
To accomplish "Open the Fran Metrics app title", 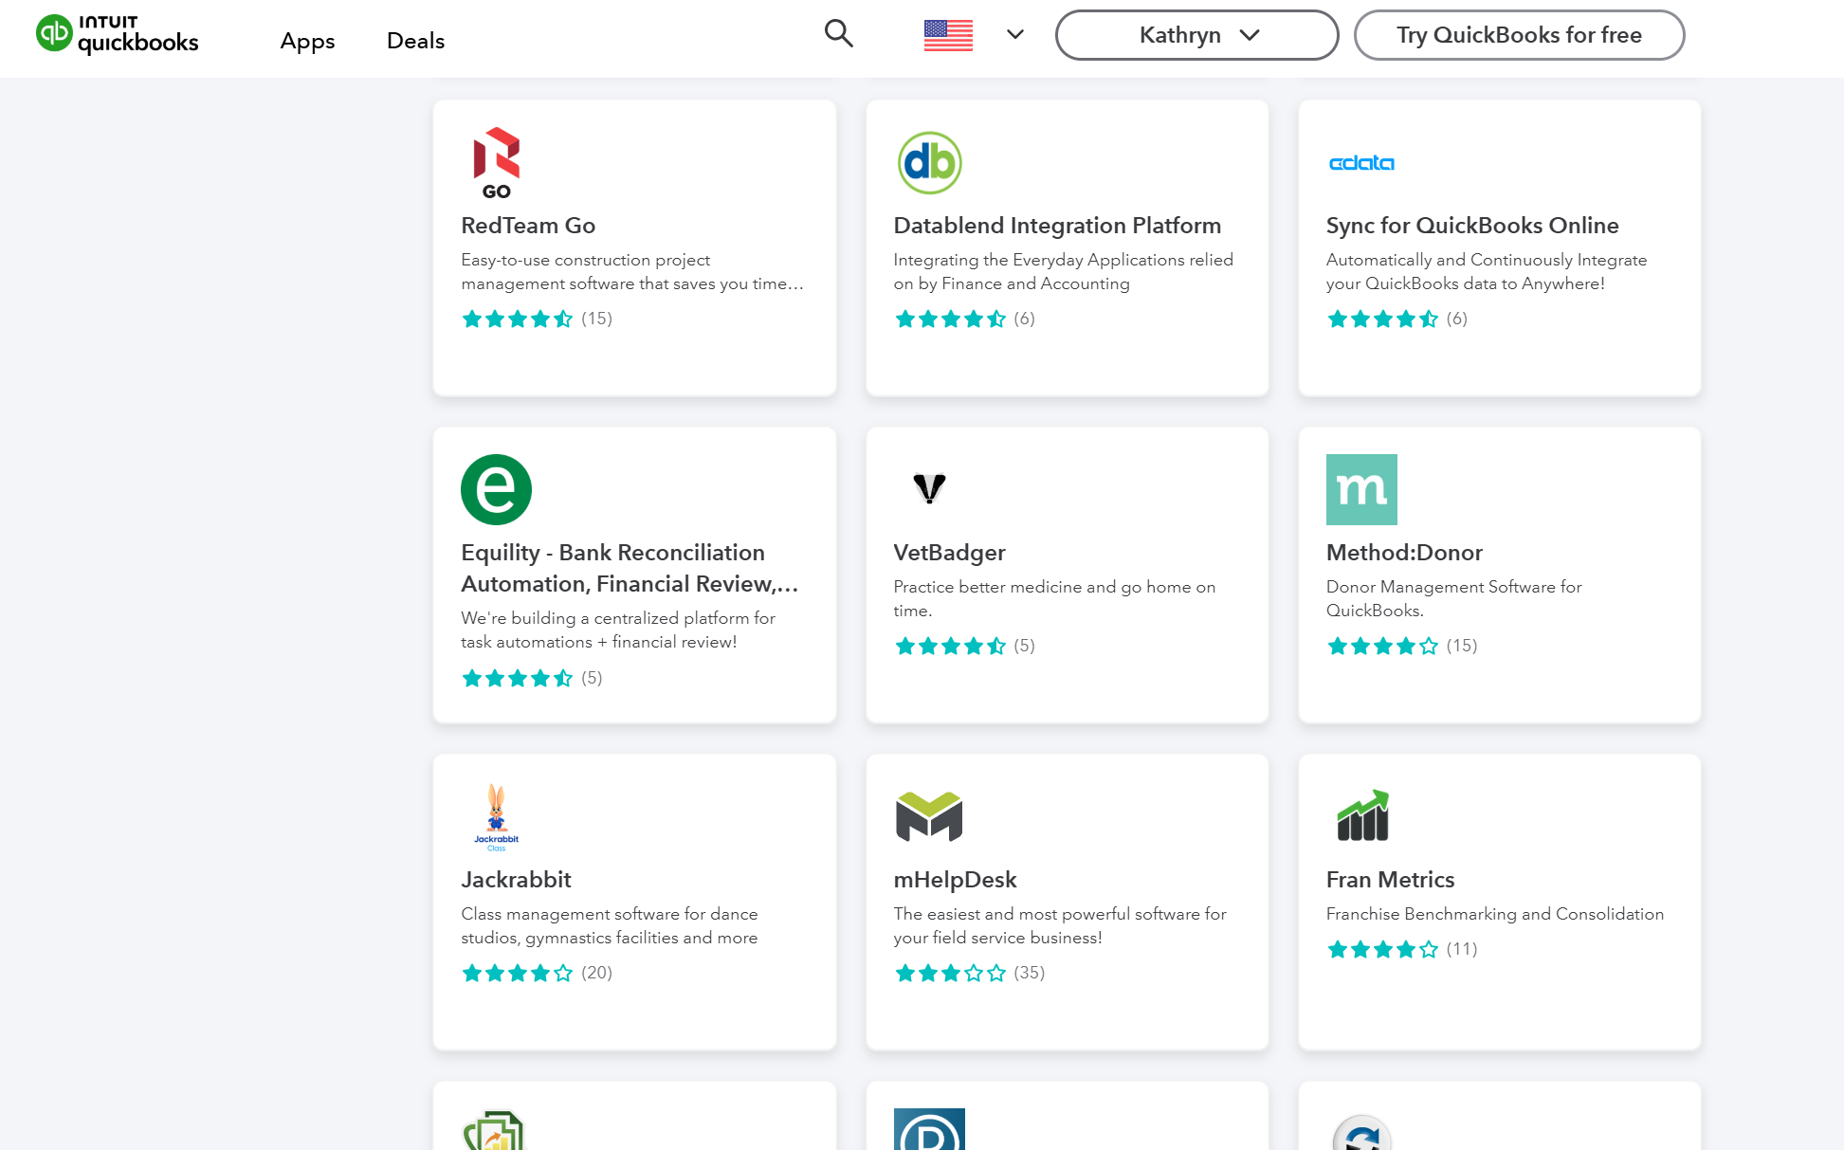I will (x=1390, y=880).
